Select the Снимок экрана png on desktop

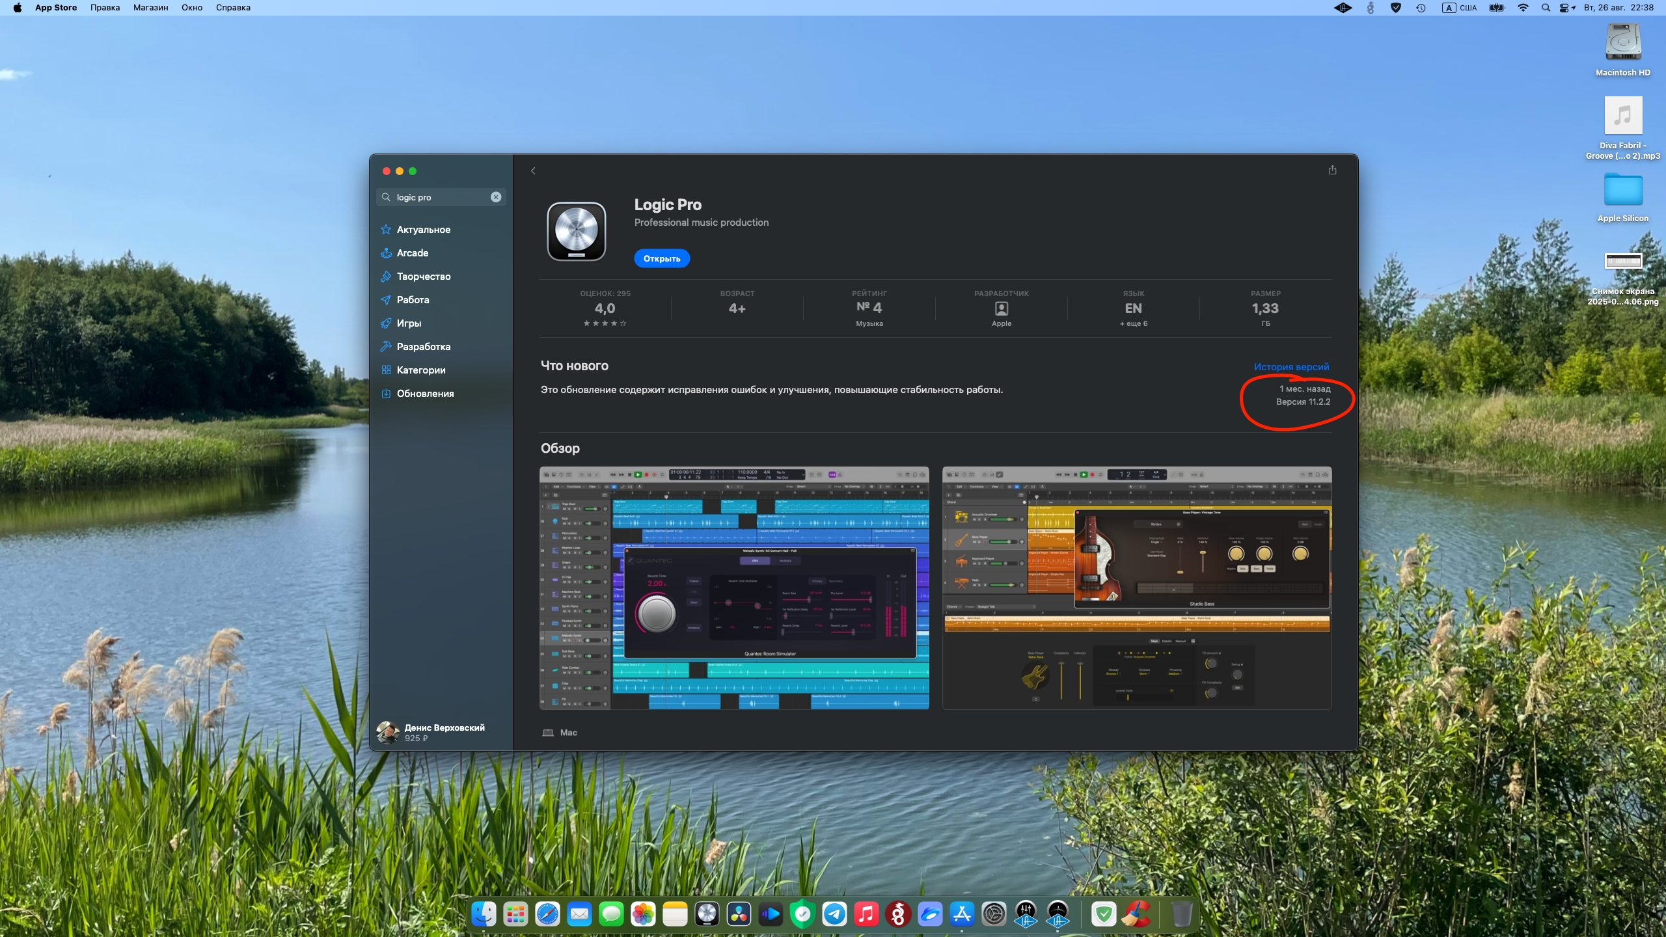[x=1623, y=278]
